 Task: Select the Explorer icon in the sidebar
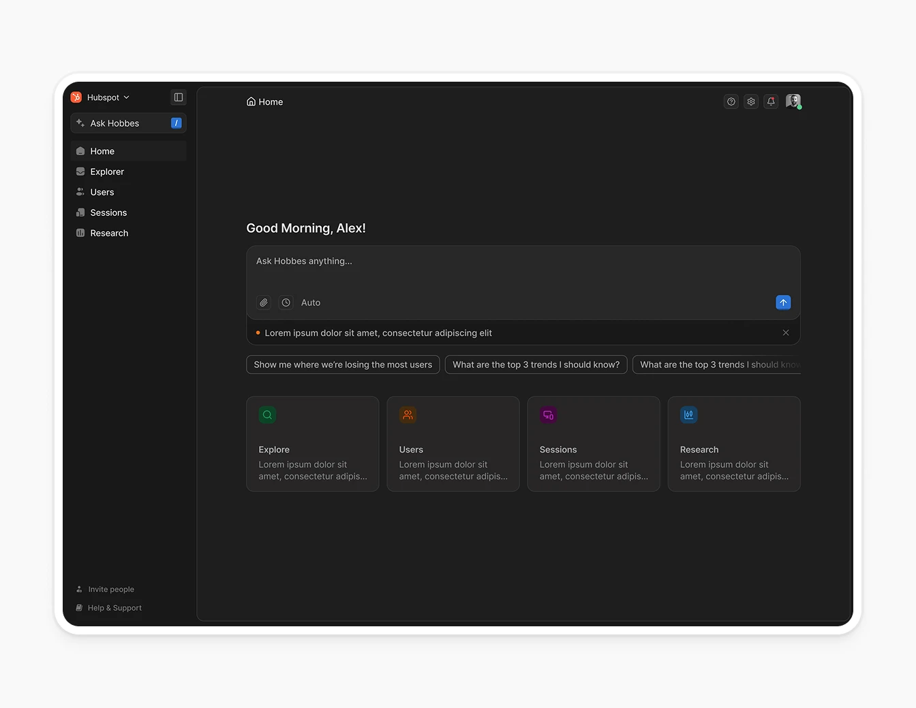click(81, 172)
